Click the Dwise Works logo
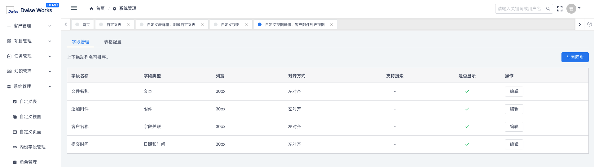594x167 pixels. 29,11
